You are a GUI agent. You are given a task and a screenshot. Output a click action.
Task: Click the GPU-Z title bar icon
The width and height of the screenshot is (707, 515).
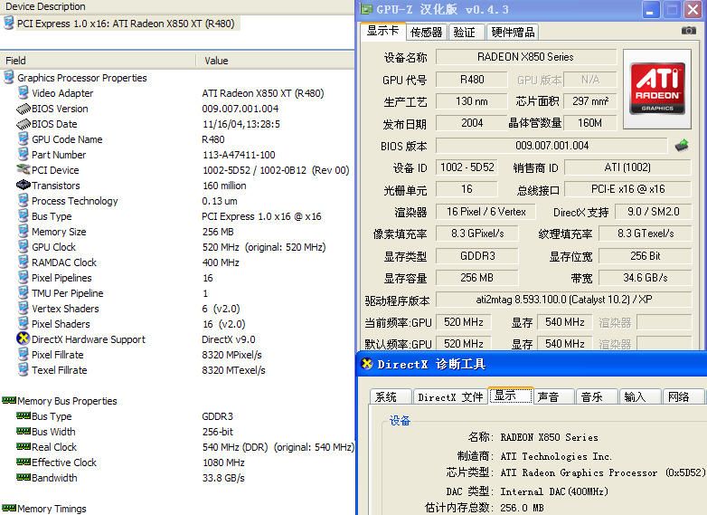[366, 9]
